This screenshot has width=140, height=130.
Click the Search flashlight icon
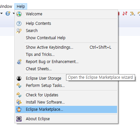pyautogui.click(x=19, y=31)
